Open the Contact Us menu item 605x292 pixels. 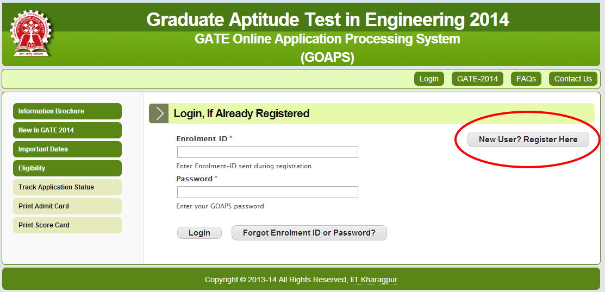point(573,79)
